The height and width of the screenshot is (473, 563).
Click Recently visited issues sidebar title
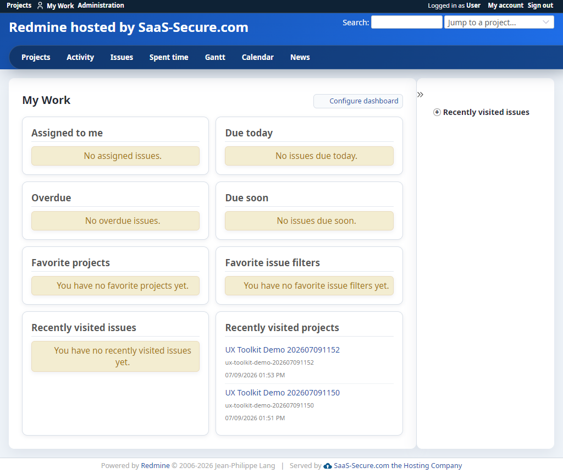click(486, 112)
